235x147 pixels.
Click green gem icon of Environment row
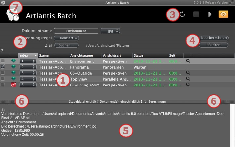coord(13,61)
